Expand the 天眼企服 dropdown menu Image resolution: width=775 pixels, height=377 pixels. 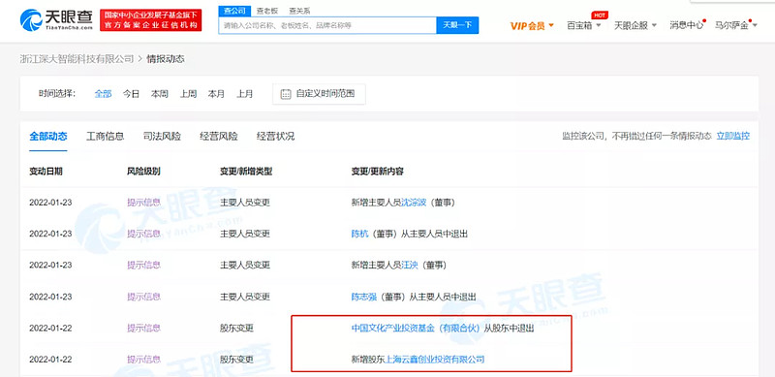pyautogui.click(x=635, y=26)
